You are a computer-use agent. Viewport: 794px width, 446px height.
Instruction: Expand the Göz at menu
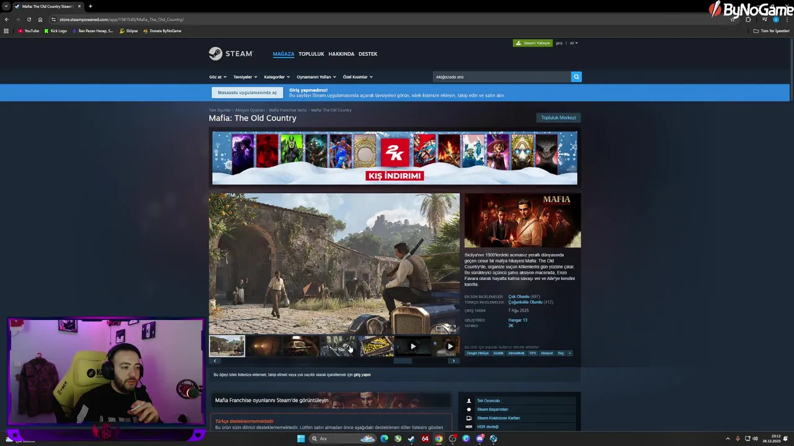218,77
